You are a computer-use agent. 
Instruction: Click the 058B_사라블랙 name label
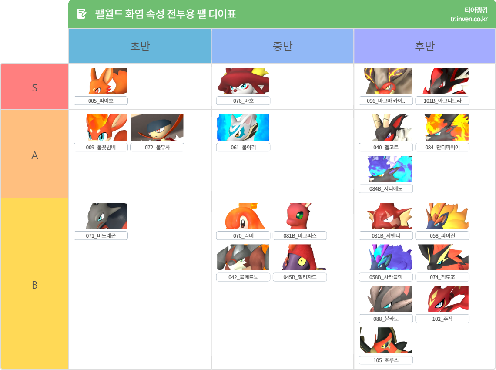point(385,277)
